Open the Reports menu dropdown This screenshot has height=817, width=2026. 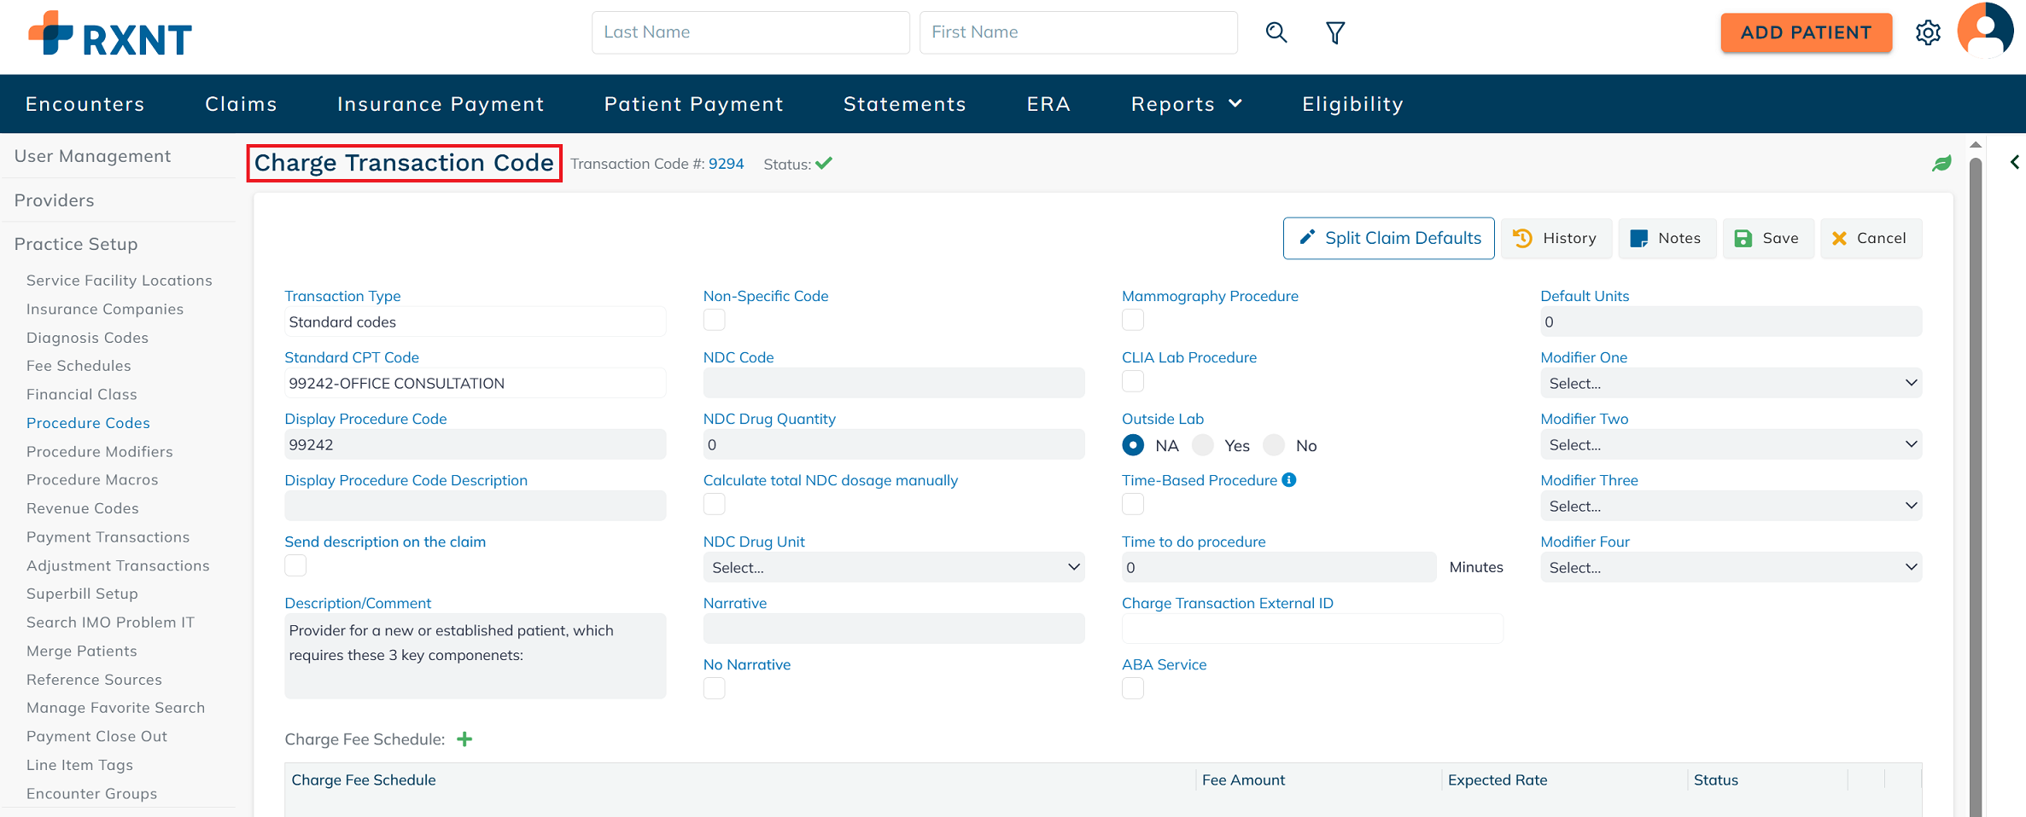click(1186, 104)
